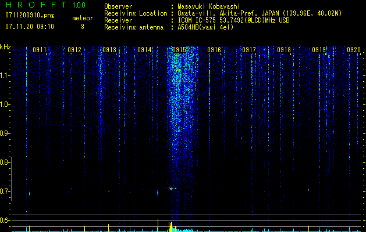The height and width of the screenshot is (232, 366).
Task: Click the 0.9 kHz axis label
Action: [5, 133]
